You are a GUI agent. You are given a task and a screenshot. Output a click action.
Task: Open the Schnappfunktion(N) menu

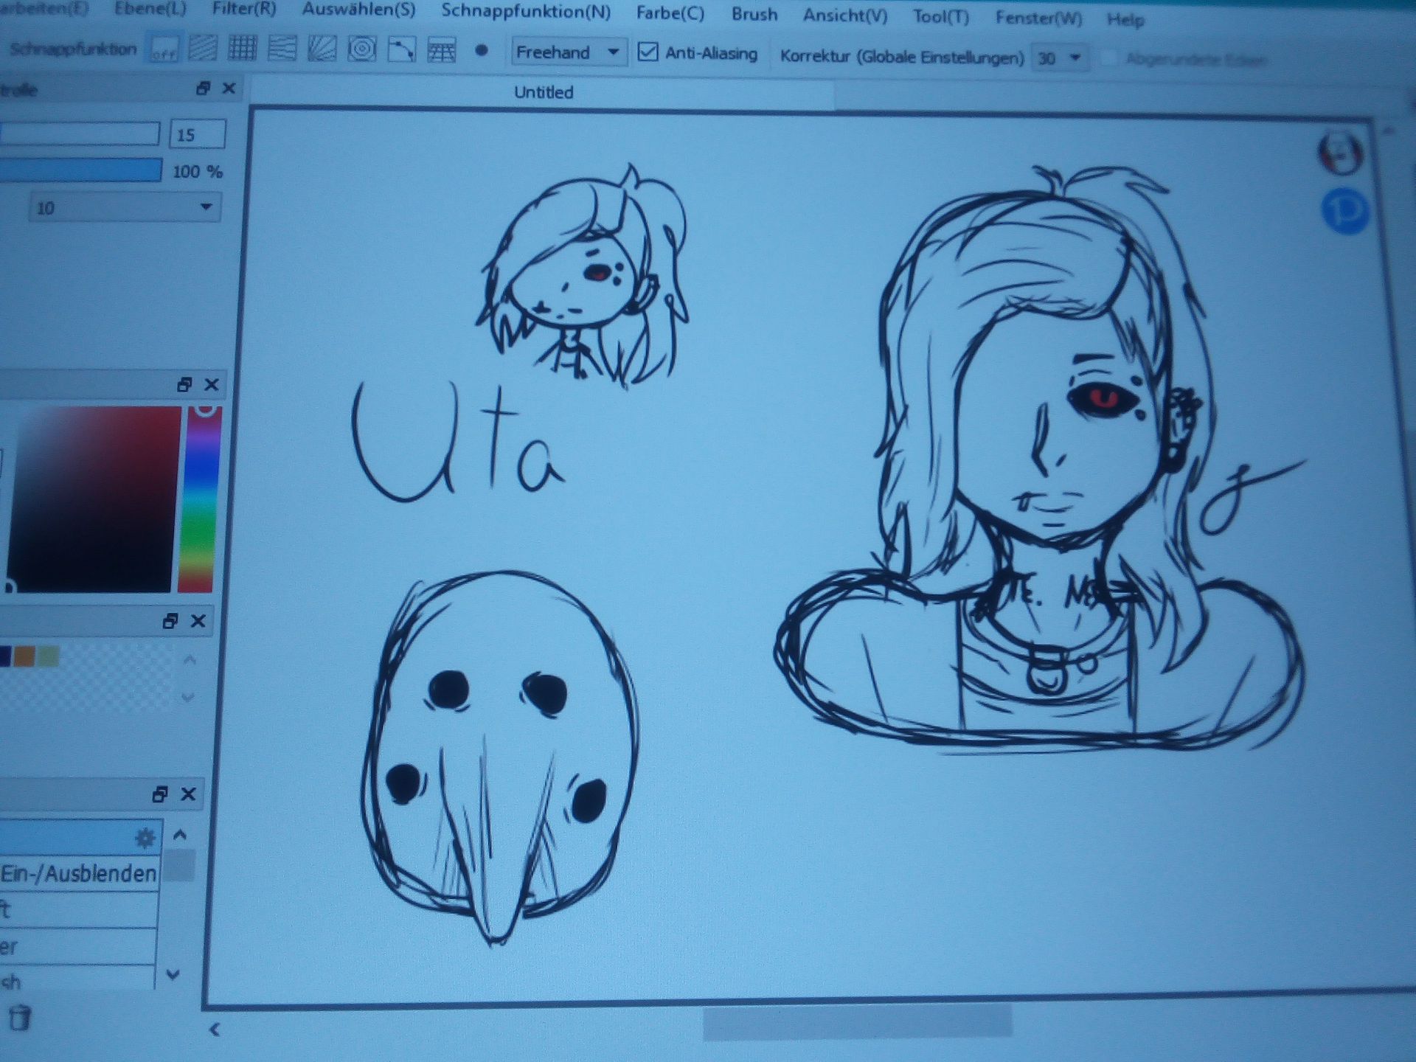coord(526,12)
